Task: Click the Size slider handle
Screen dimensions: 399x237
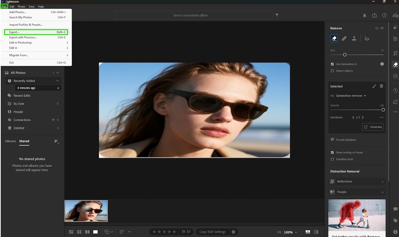Action: point(345,55)
